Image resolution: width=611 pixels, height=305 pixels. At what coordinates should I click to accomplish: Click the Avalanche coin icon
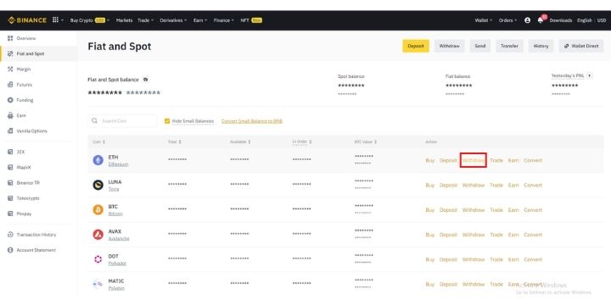coord(98,235)
